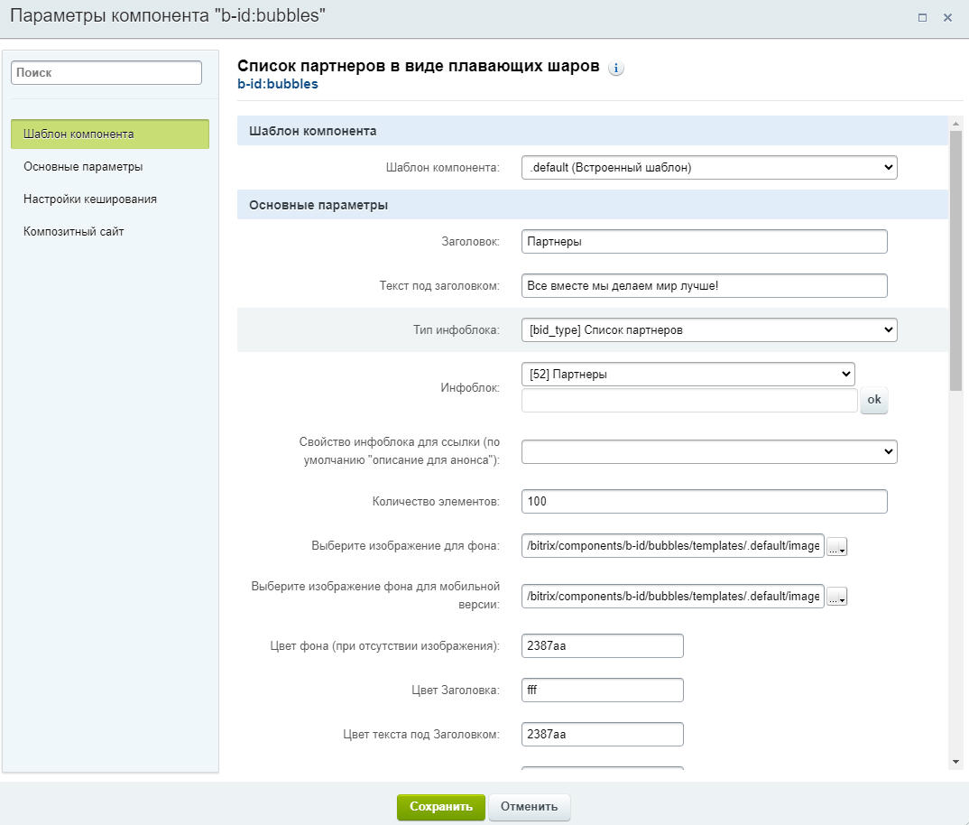Select 'Шаблон компонента' in the sidebar
This screenshot has width=969, height=825.
(110, 134)
